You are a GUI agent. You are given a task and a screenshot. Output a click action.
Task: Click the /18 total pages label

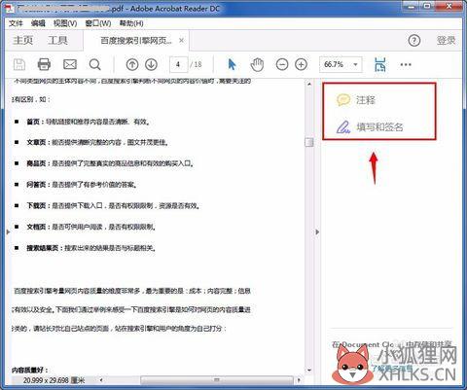pos(196,64)
